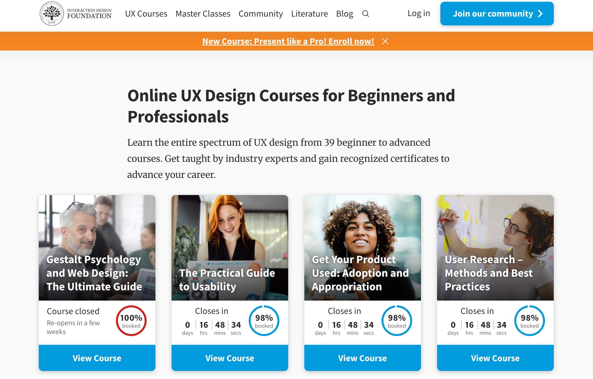Viewport: 593px width, 379px height.
Task: Click 98% booked circle for User Research
Action: 530,321
